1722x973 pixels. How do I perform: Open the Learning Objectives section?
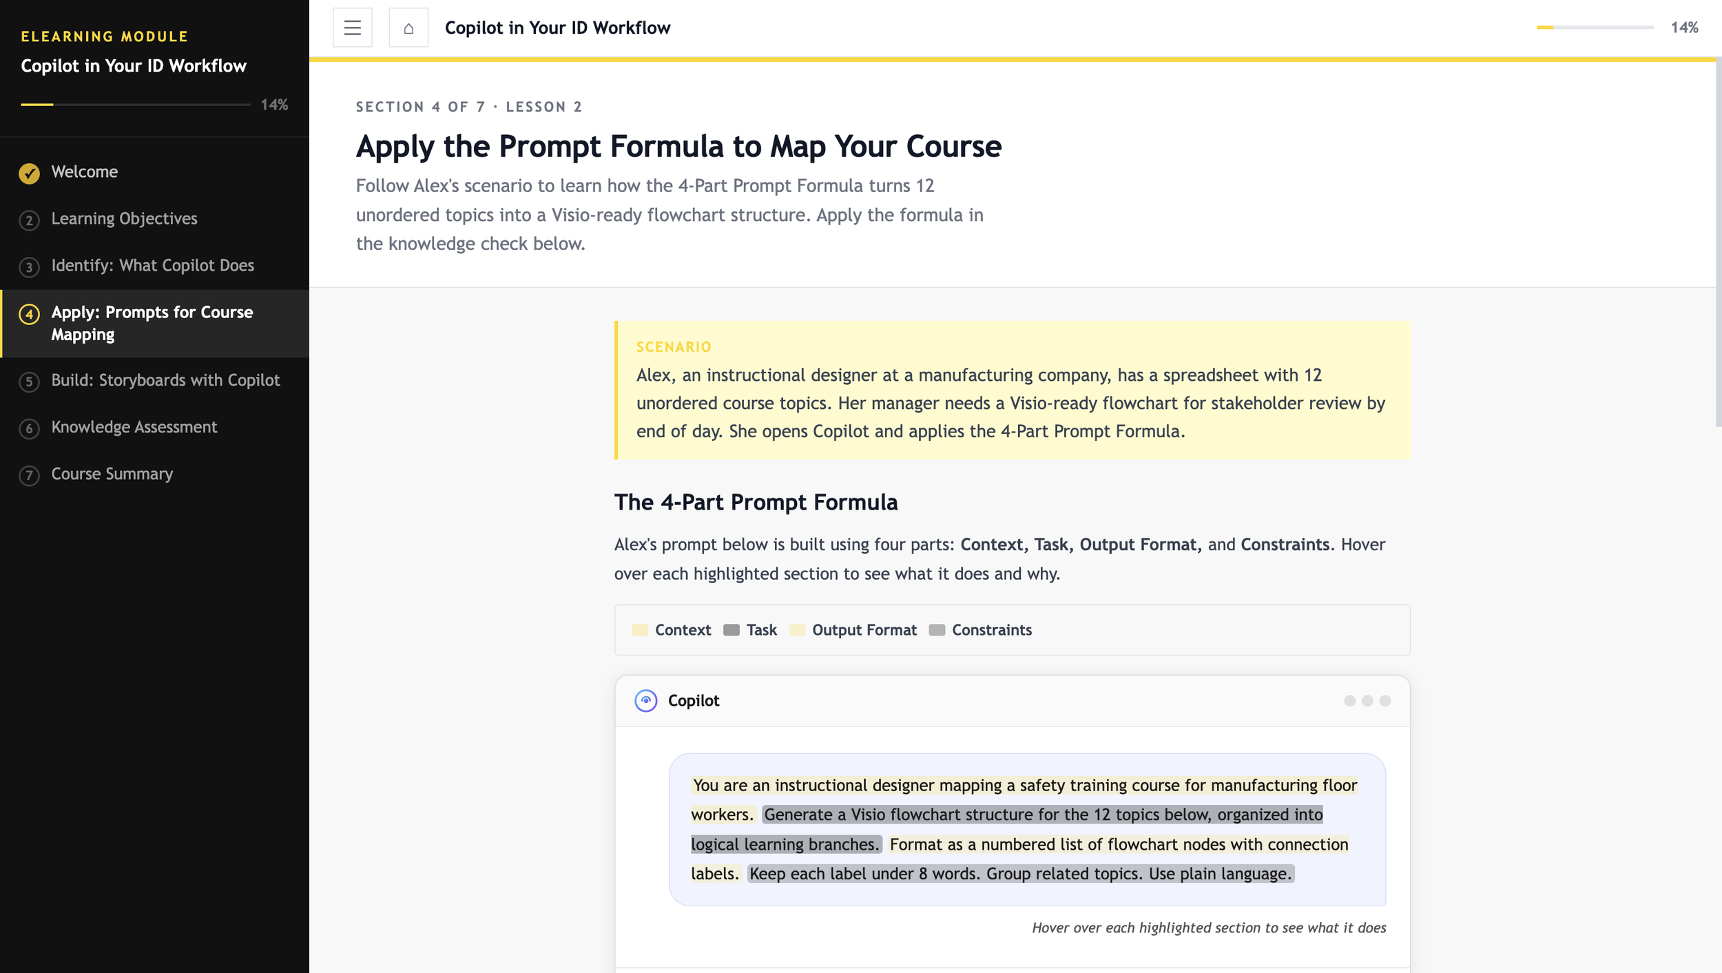(x=124, y=218)
